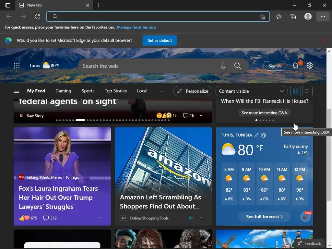
Task: Open Settings and more ellipsis menu
Action: click(x=323, y=17)
